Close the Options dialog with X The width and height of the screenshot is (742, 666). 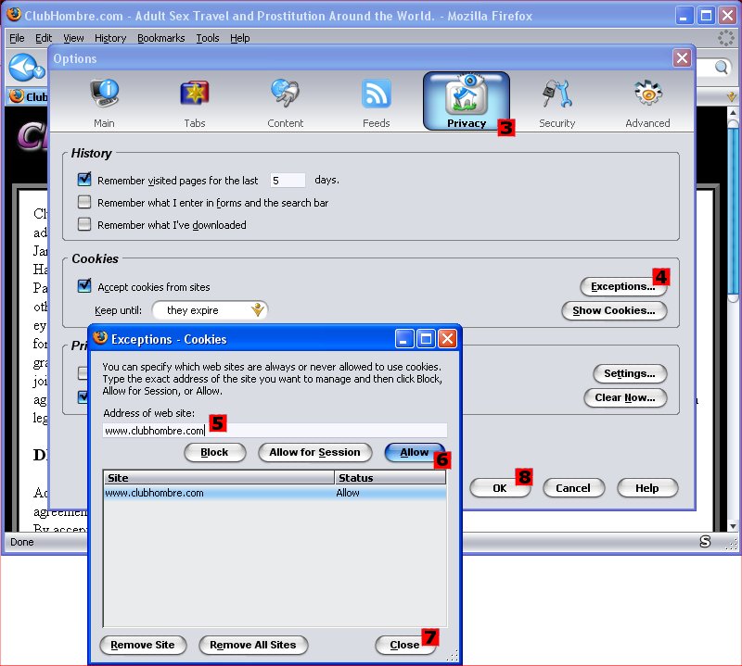682,58
